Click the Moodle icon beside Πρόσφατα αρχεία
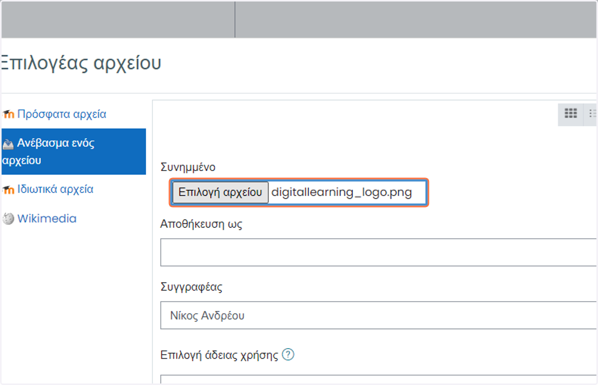 point(8,115)
